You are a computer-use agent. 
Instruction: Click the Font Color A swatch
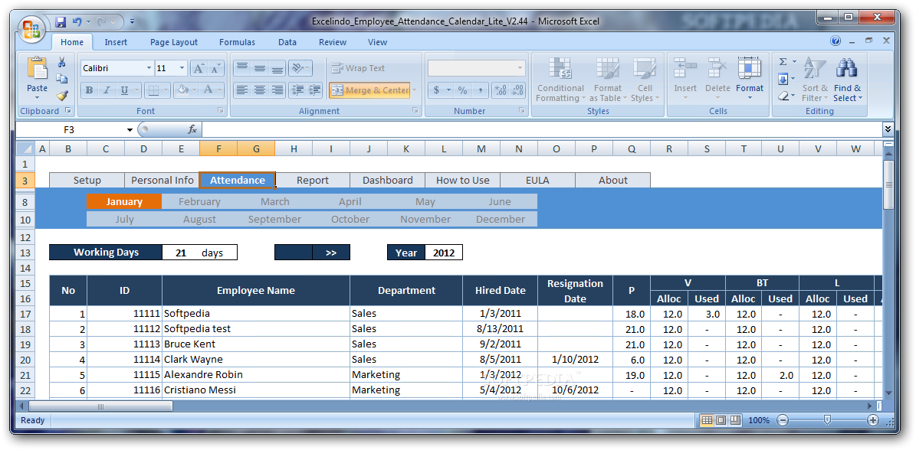pyautogui.click(x=208, y=90)
